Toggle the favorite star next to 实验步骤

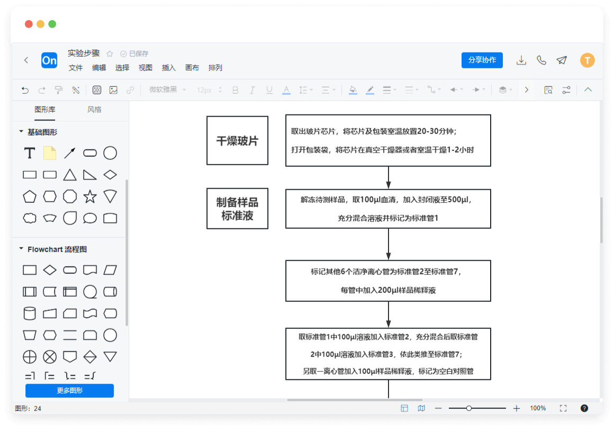pos(110,54)
